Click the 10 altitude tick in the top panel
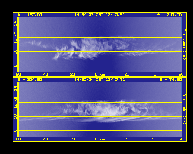The height and width of the screenshot is (154, 193). click(x=15, y=52)
